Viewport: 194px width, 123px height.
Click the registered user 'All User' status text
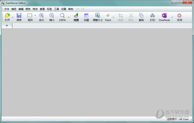click(x=178, y=119)
